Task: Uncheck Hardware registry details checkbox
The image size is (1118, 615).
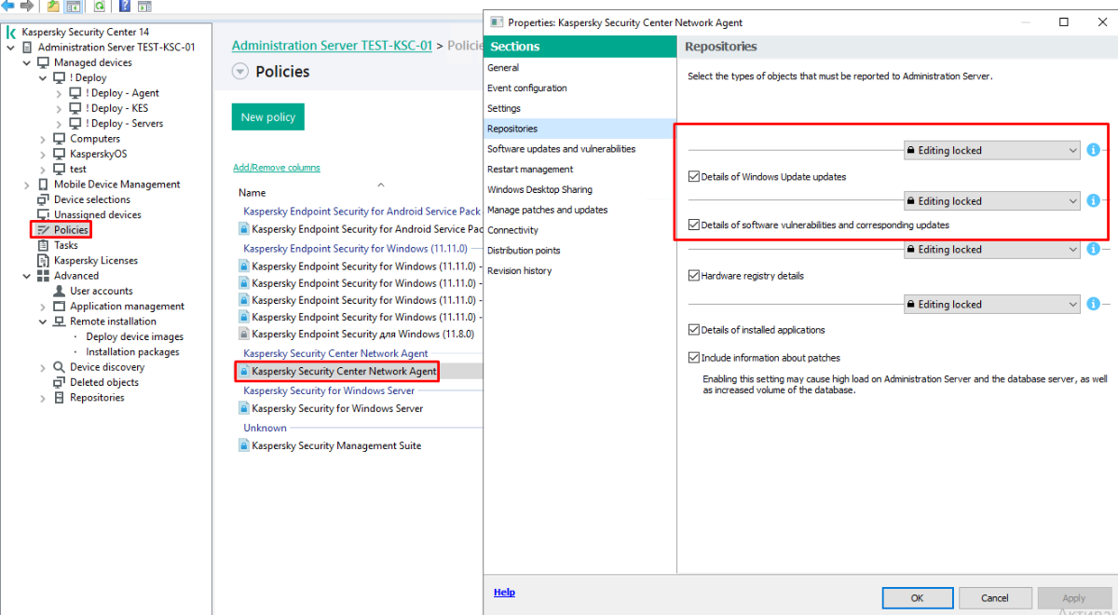Action: (x=693, y=276)
